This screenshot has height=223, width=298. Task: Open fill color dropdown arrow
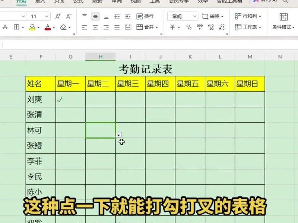click(x=38, y=27)
